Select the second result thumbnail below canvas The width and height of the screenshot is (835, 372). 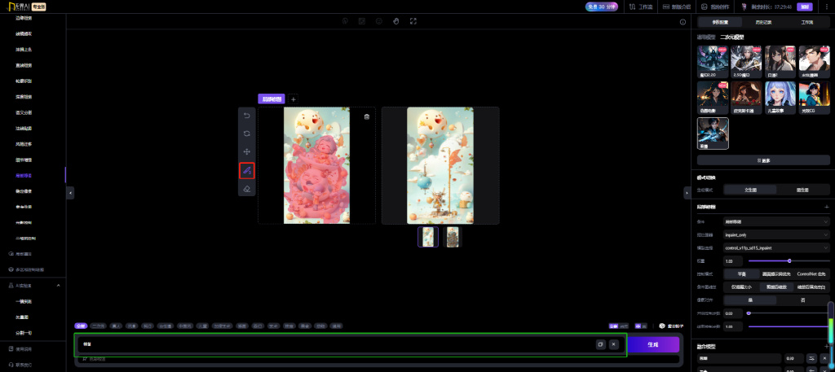(453, 237)
